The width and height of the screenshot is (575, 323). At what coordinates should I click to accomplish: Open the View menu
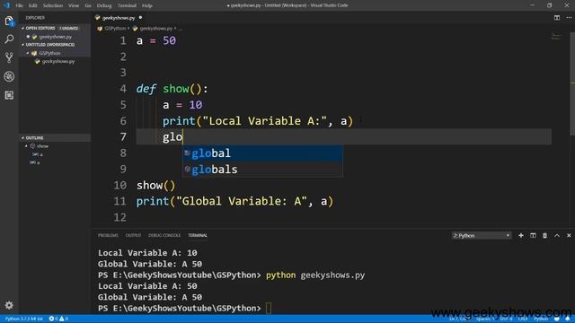pyautogui.click(x=74, y=5)
